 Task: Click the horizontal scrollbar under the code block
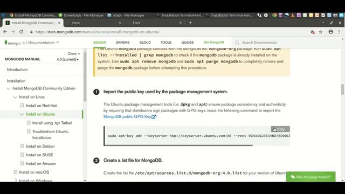(x=178, y=145)
